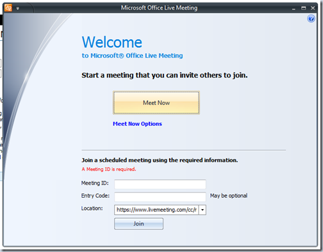Click the Meet Now button
The image size is (323, 252).
[x=156, y=103]
